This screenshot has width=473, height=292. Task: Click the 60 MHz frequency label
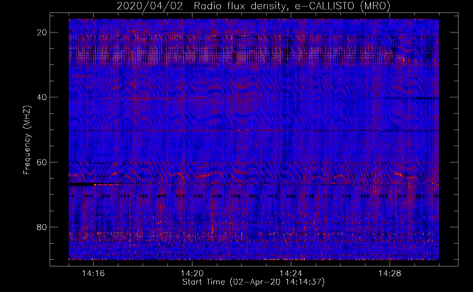pos(42,162)
